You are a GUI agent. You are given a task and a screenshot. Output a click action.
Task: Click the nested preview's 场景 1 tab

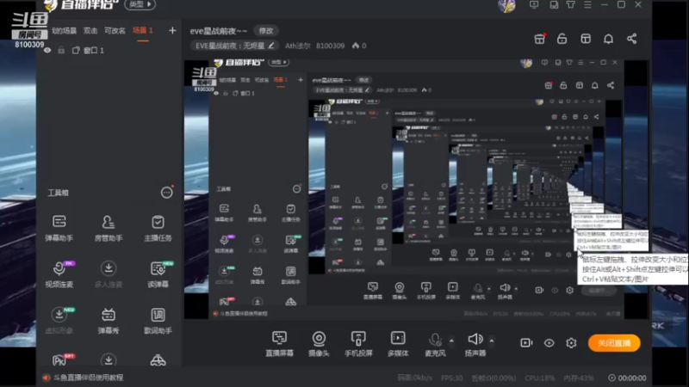[281, 80]
